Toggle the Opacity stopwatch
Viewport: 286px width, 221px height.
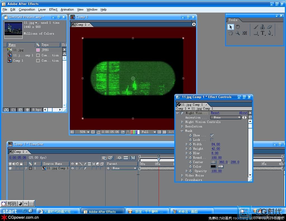coord(190,171)
